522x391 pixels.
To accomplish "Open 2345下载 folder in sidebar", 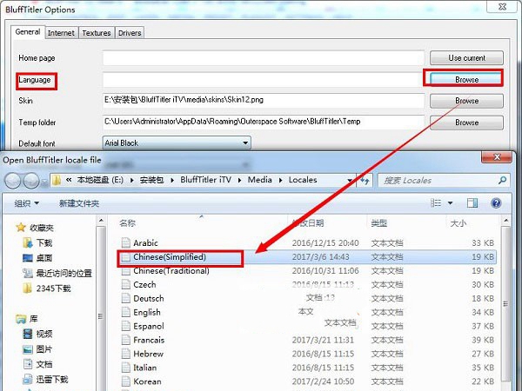I will (47, 288).
